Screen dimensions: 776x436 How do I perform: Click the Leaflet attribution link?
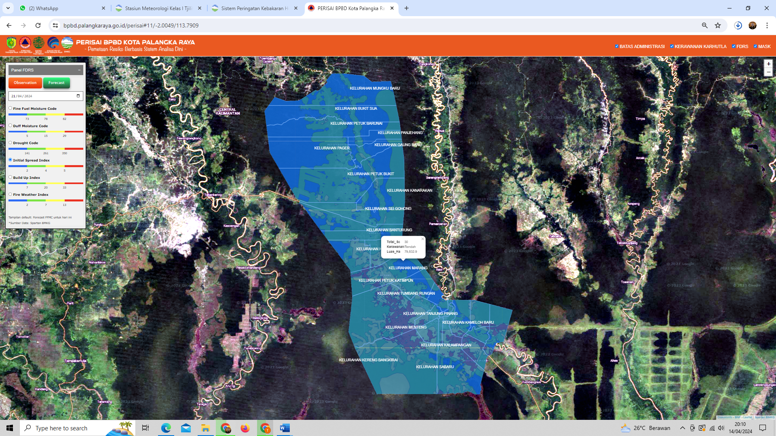point(747,417)
